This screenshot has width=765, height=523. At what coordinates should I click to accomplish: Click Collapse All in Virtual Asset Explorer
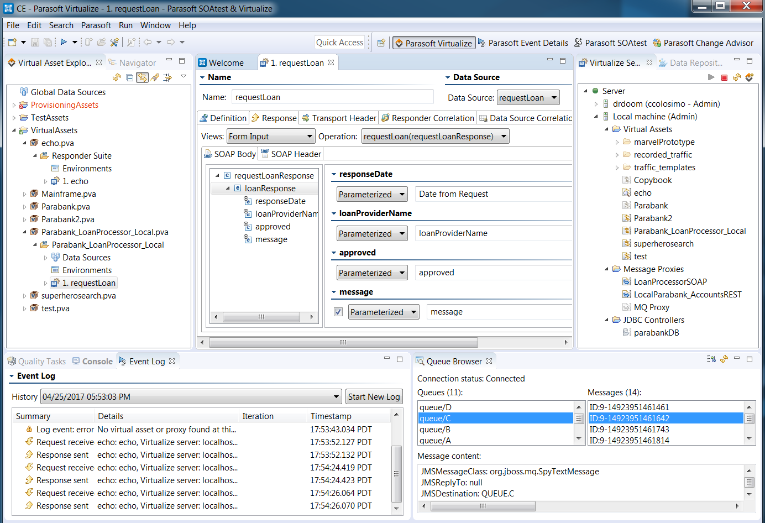click(129, 77)
